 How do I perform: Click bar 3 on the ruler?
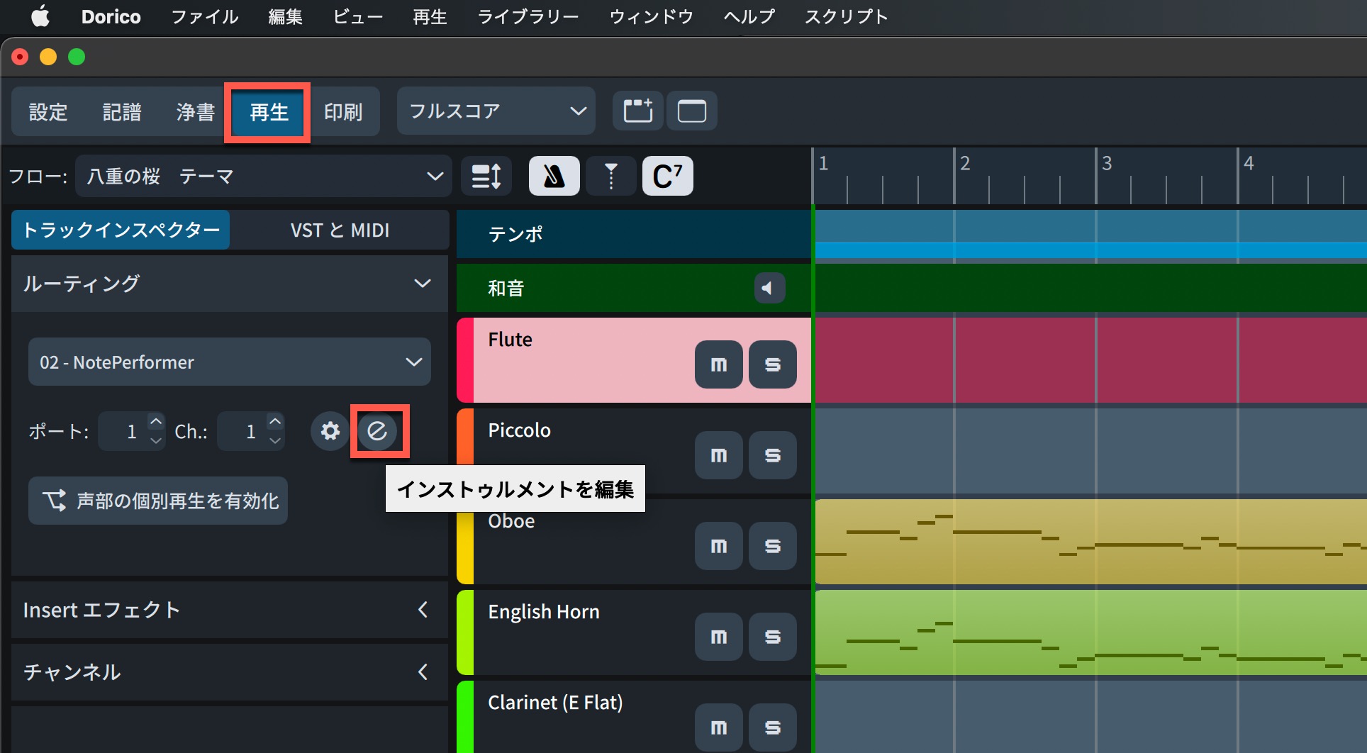click(1107, 164)
